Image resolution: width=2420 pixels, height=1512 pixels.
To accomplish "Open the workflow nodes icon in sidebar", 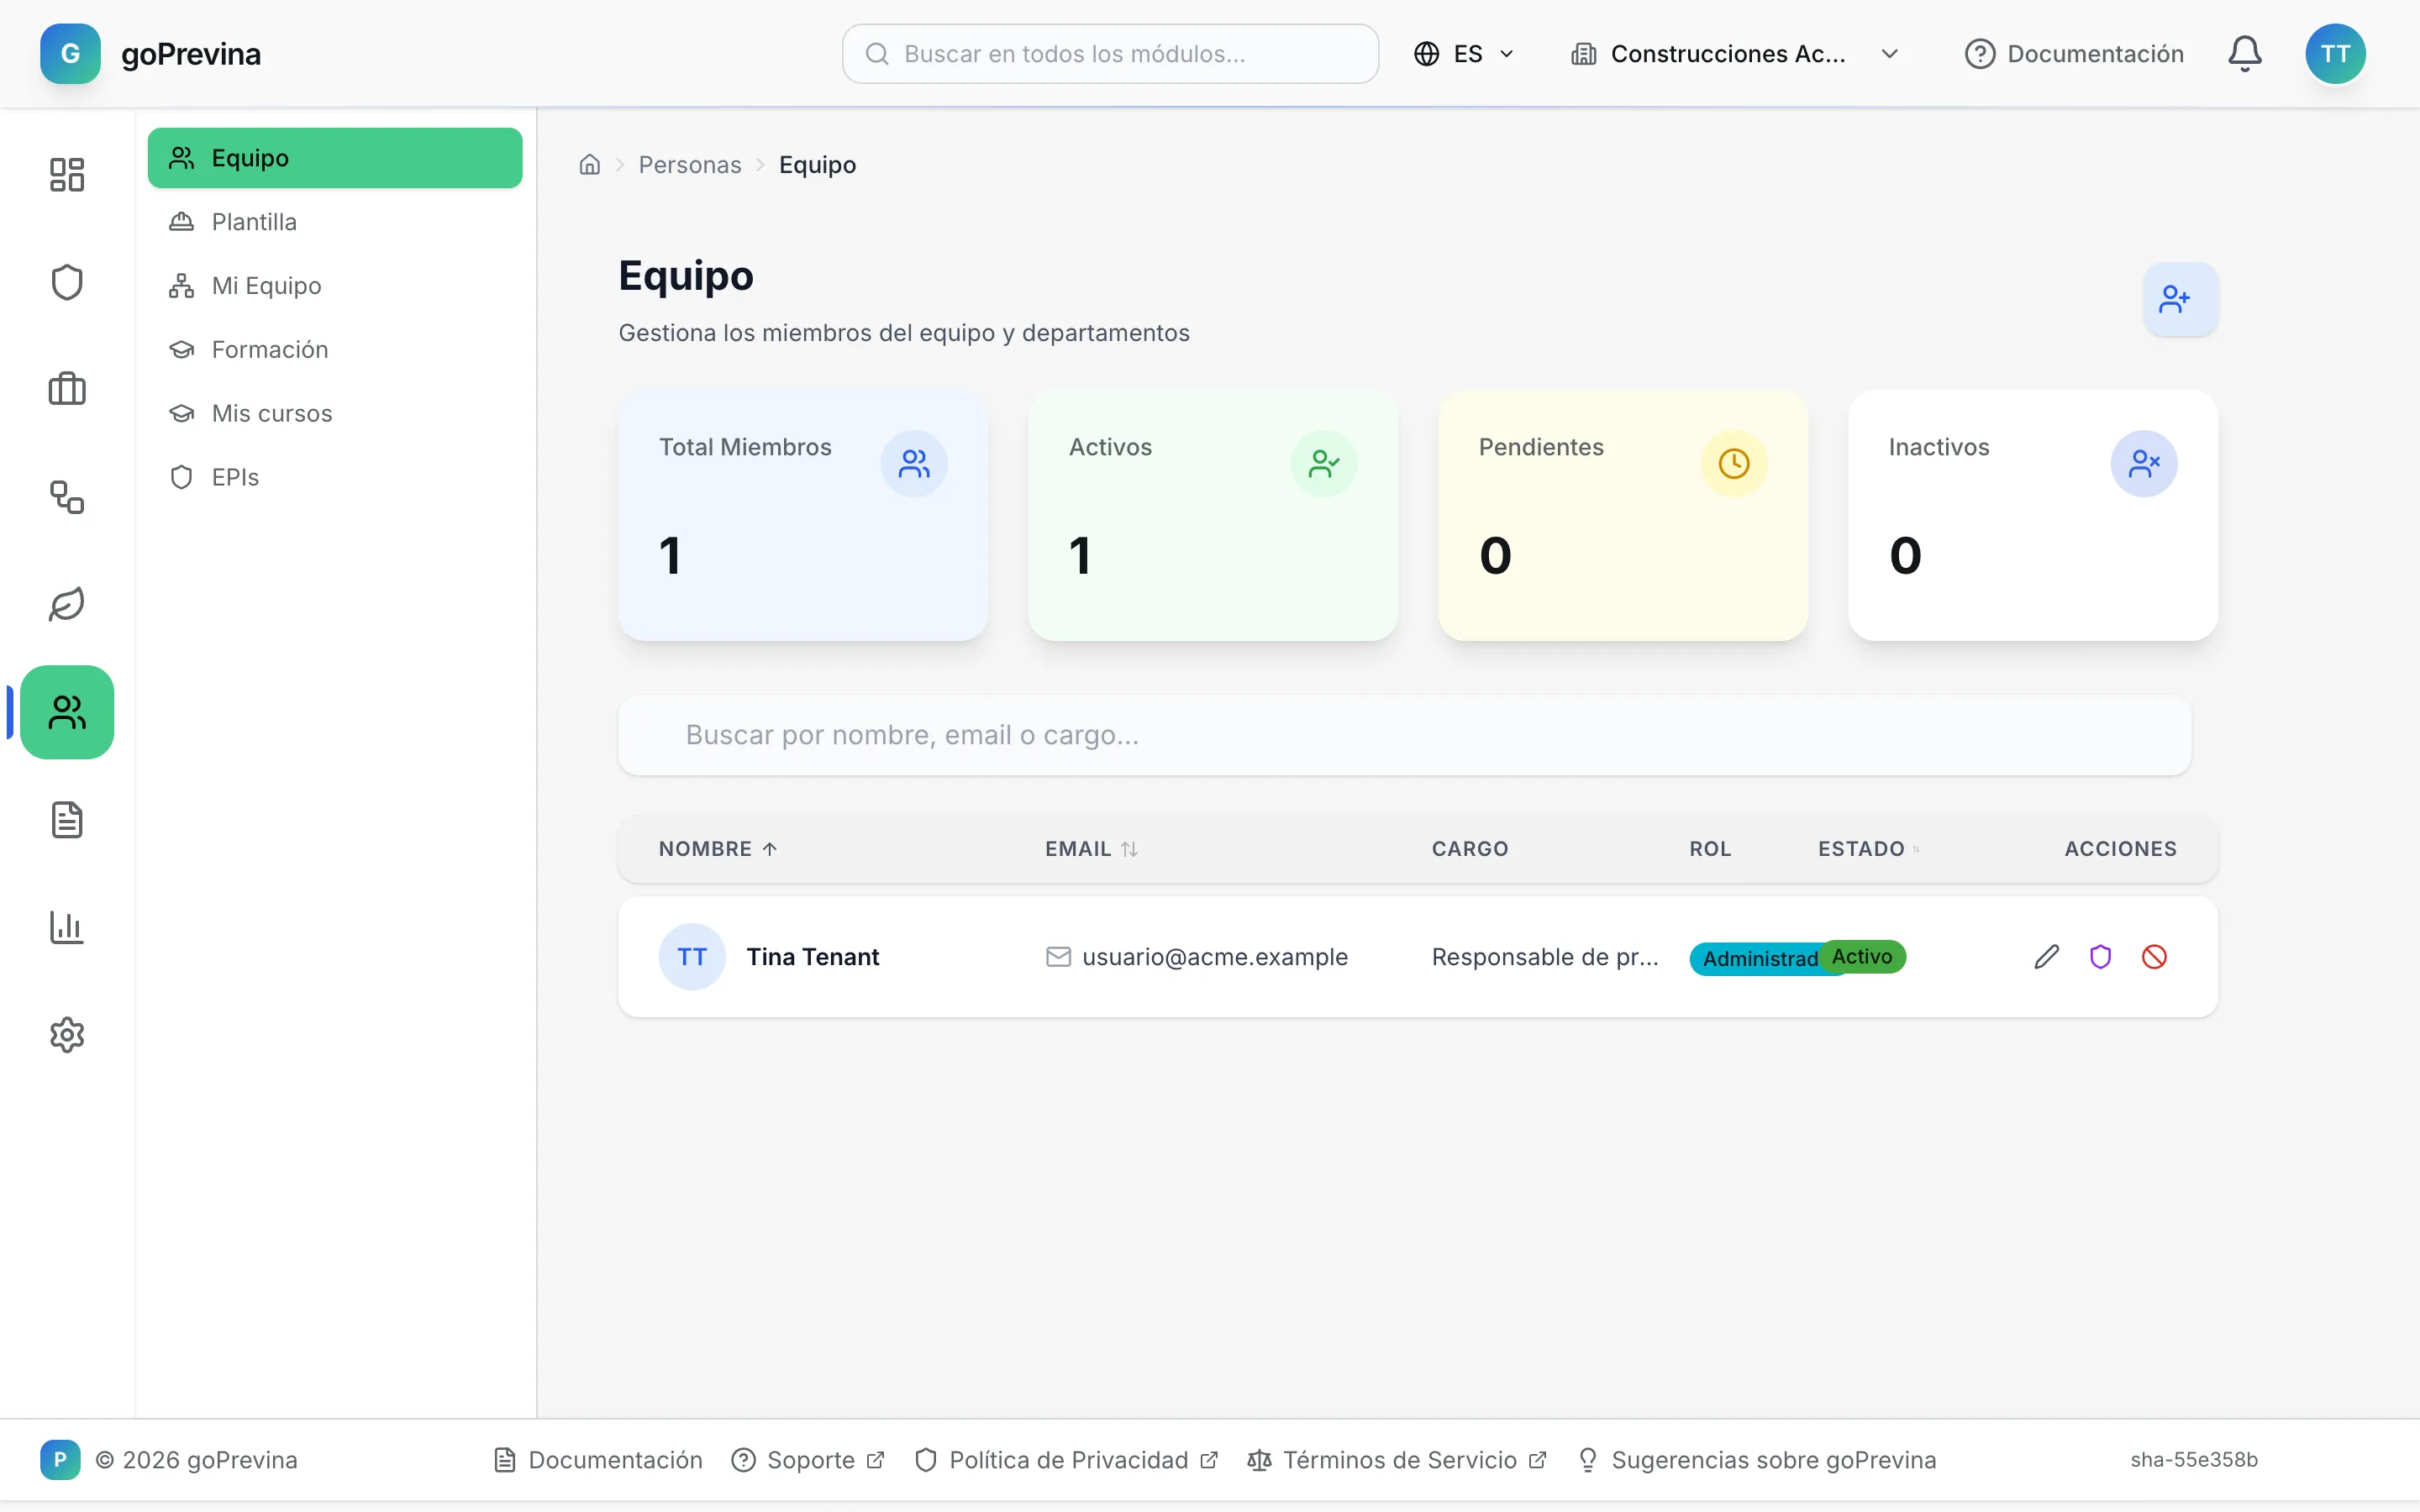I will (x=67, y=497).
